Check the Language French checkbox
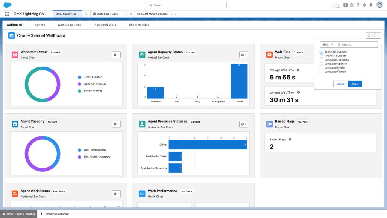 click(321, 72)
